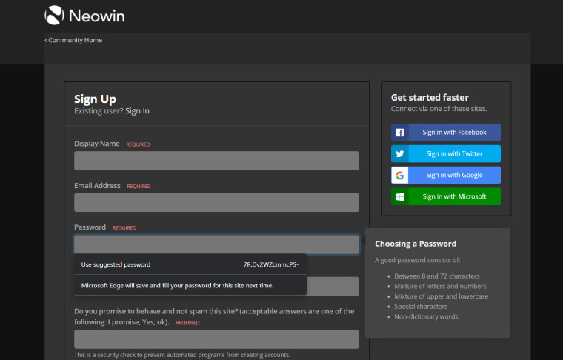Click 'Mixture of letters and numbers' text
The width and height of the screenshot is (563, 360).
click(x=440, y=286)
